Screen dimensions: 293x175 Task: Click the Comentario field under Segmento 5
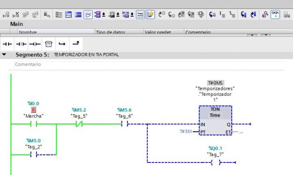pos(149,64)
